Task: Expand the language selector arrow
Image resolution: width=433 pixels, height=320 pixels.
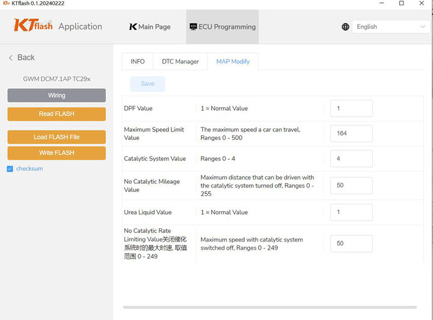Action: (423, 27)
